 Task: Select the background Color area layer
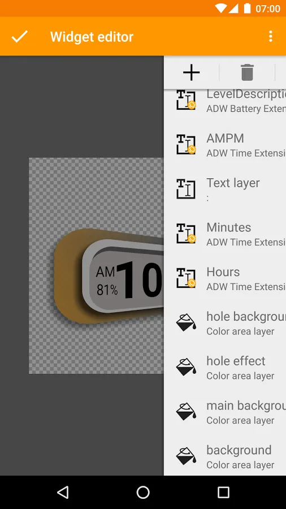(x=225, y=456)
